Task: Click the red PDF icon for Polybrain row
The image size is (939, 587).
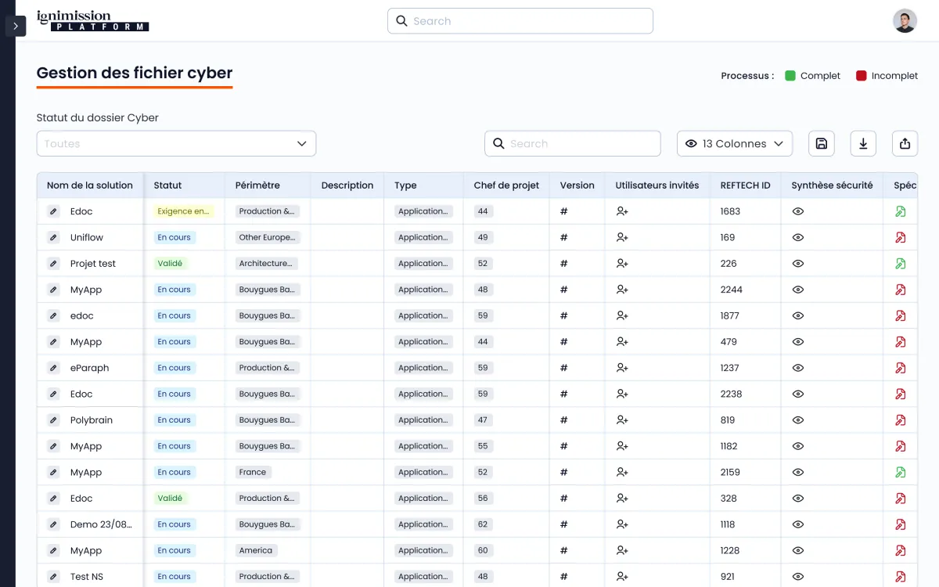Action: pyautogui.click(x=901, y=420)
